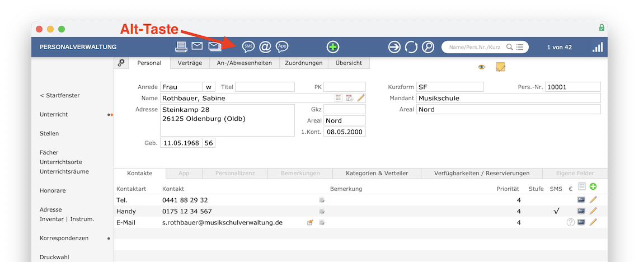
Task: Add a contact with the Kontakte green plus
Action: (x=593, y=186)
